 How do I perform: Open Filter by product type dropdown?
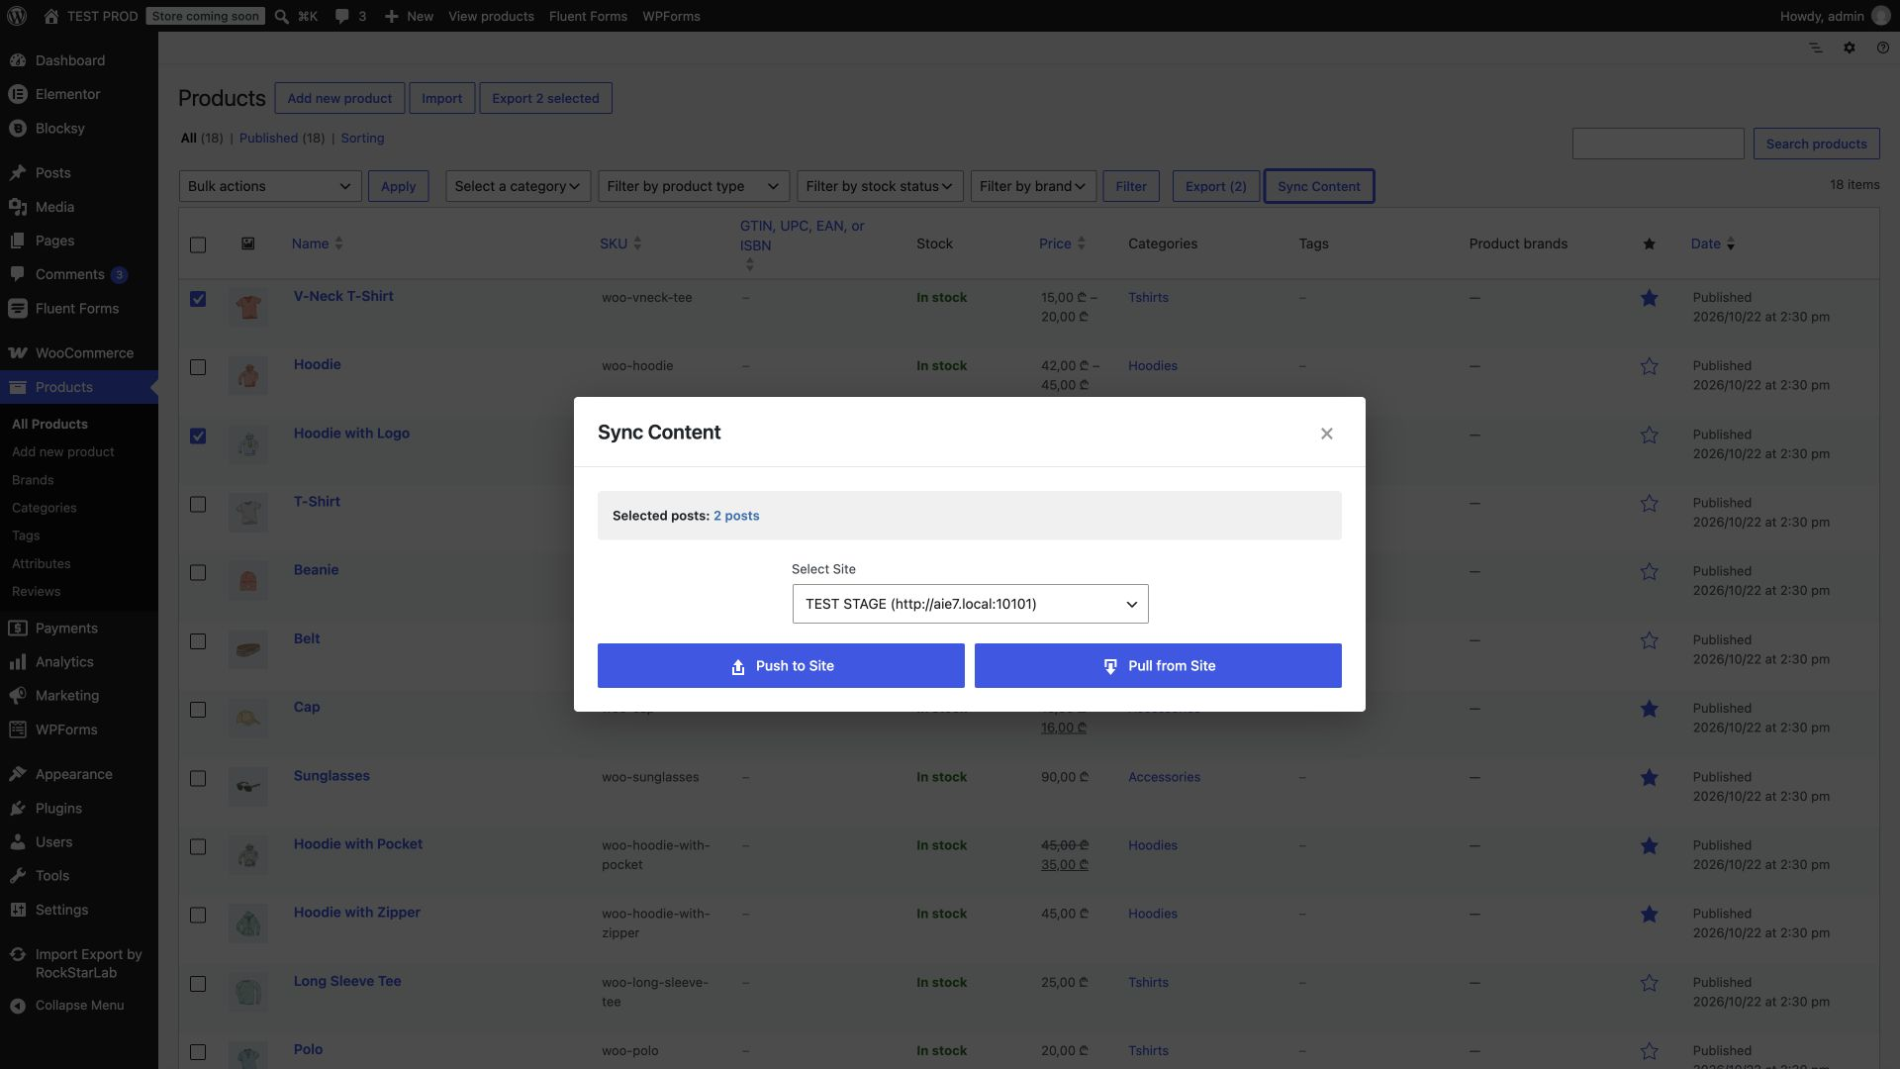[x=694, y=186]
